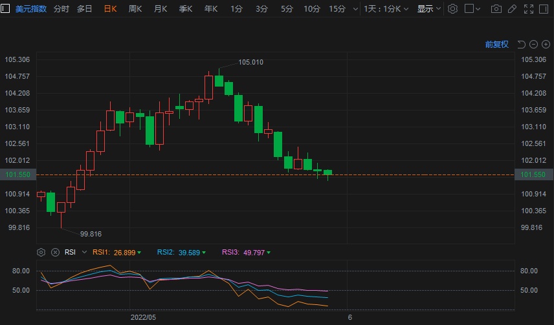Viewport: 554px width, 325px height.
Task: Reset chart view with the undo arrow
Action: click(x=521, y=45)
